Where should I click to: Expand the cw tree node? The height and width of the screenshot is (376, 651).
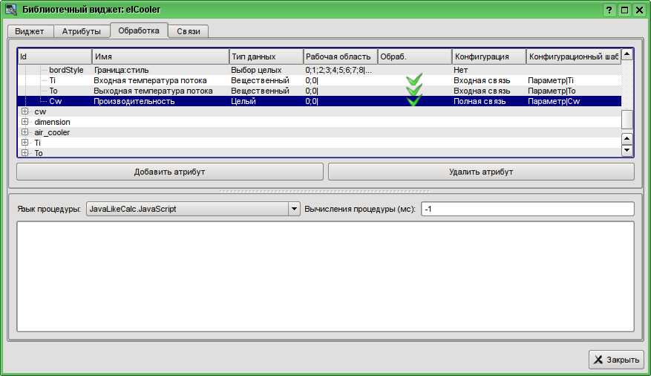tap(24, 111)
